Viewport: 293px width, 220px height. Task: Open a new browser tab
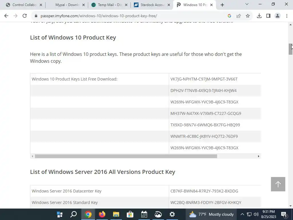[x=222, y=5]
